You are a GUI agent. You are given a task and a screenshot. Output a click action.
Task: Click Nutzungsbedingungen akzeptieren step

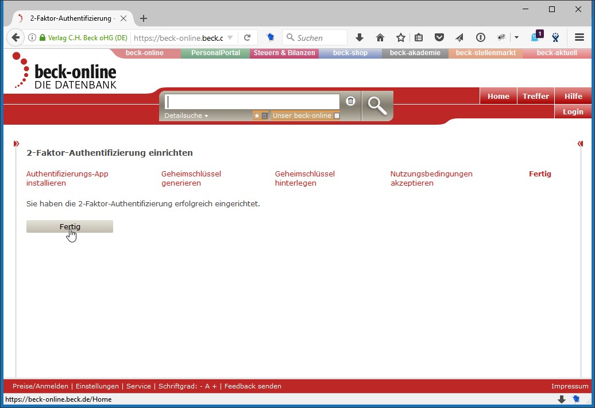tap(431, 178)
